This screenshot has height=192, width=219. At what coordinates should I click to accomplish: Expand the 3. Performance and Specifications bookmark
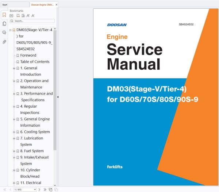(x=14, y=94)
